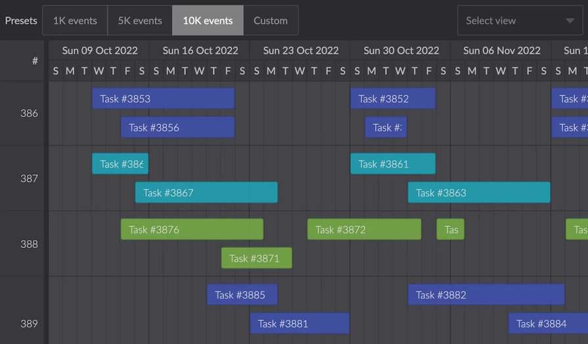Screen dimensions: 588x344
Task: Click the Select view dropdown arrow
Action: click(x=570, y=20)
